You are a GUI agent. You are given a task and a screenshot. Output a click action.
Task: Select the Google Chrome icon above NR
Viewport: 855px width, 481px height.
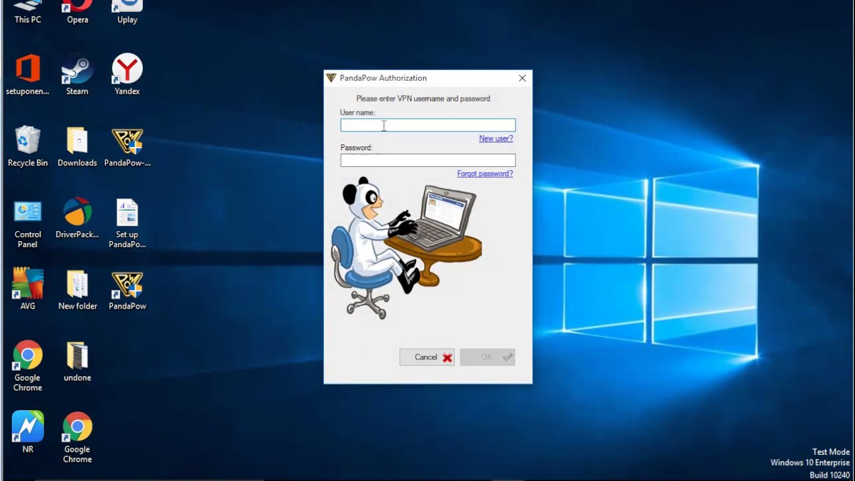[27, 366]
